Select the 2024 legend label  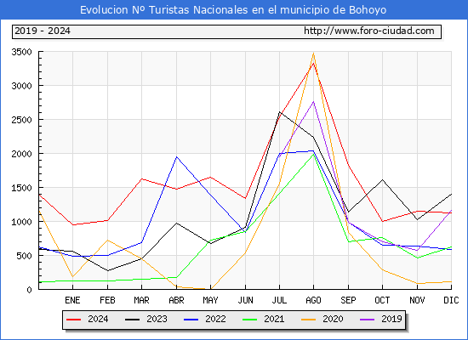[98, 319]
